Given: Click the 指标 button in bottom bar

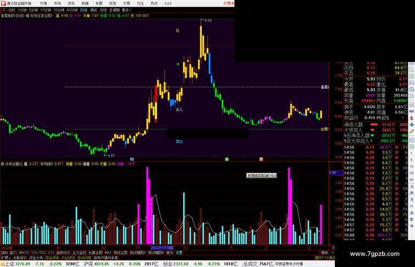Looking at the screenshot, I should point(4,253).
